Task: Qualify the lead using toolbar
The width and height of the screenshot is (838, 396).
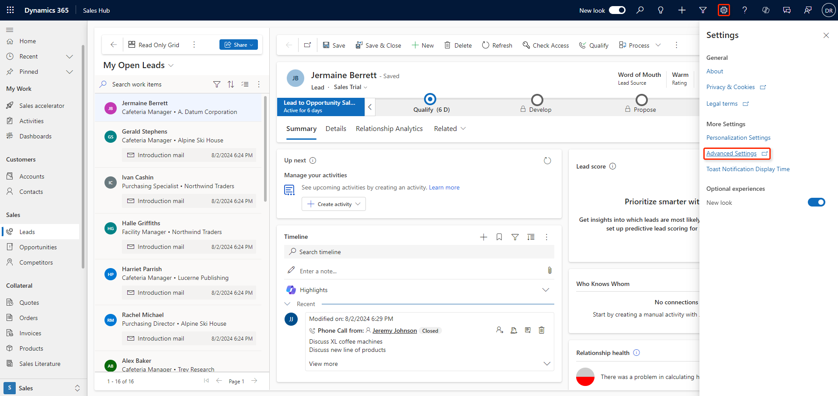Action: click(594, 45)
